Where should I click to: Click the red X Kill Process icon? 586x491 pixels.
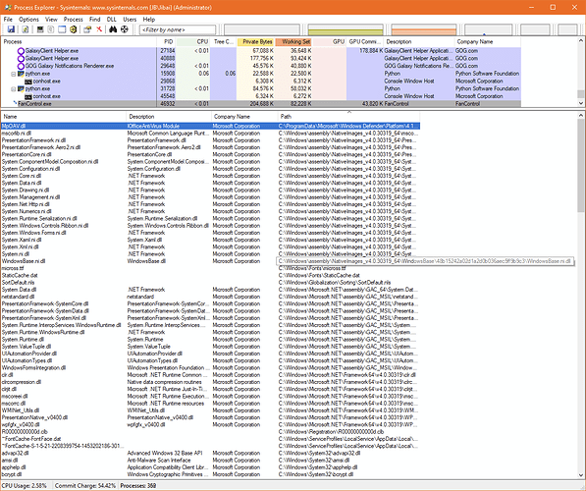pos(99,29)
